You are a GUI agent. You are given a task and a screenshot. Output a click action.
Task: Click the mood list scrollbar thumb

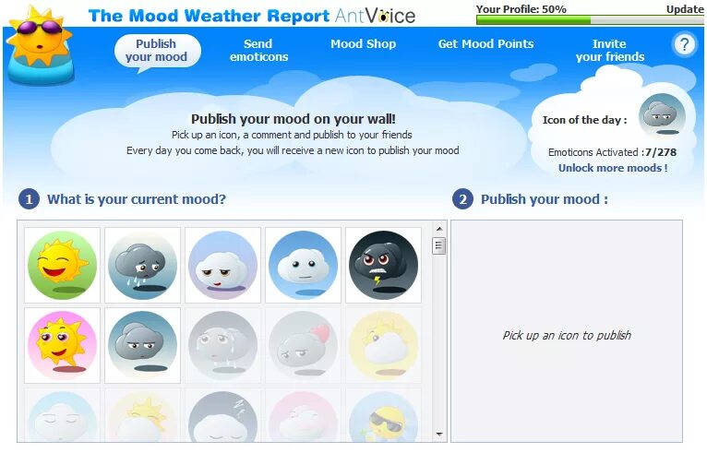(438, 245)
